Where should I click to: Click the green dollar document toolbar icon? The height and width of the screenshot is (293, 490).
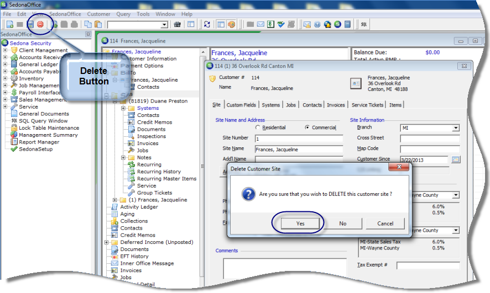(x=270, y=24)
